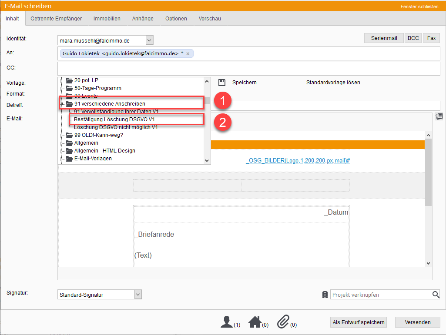Screen dimensions: 446x335
Task: Click the Standardvorlage lösen link
Action: 333,83
